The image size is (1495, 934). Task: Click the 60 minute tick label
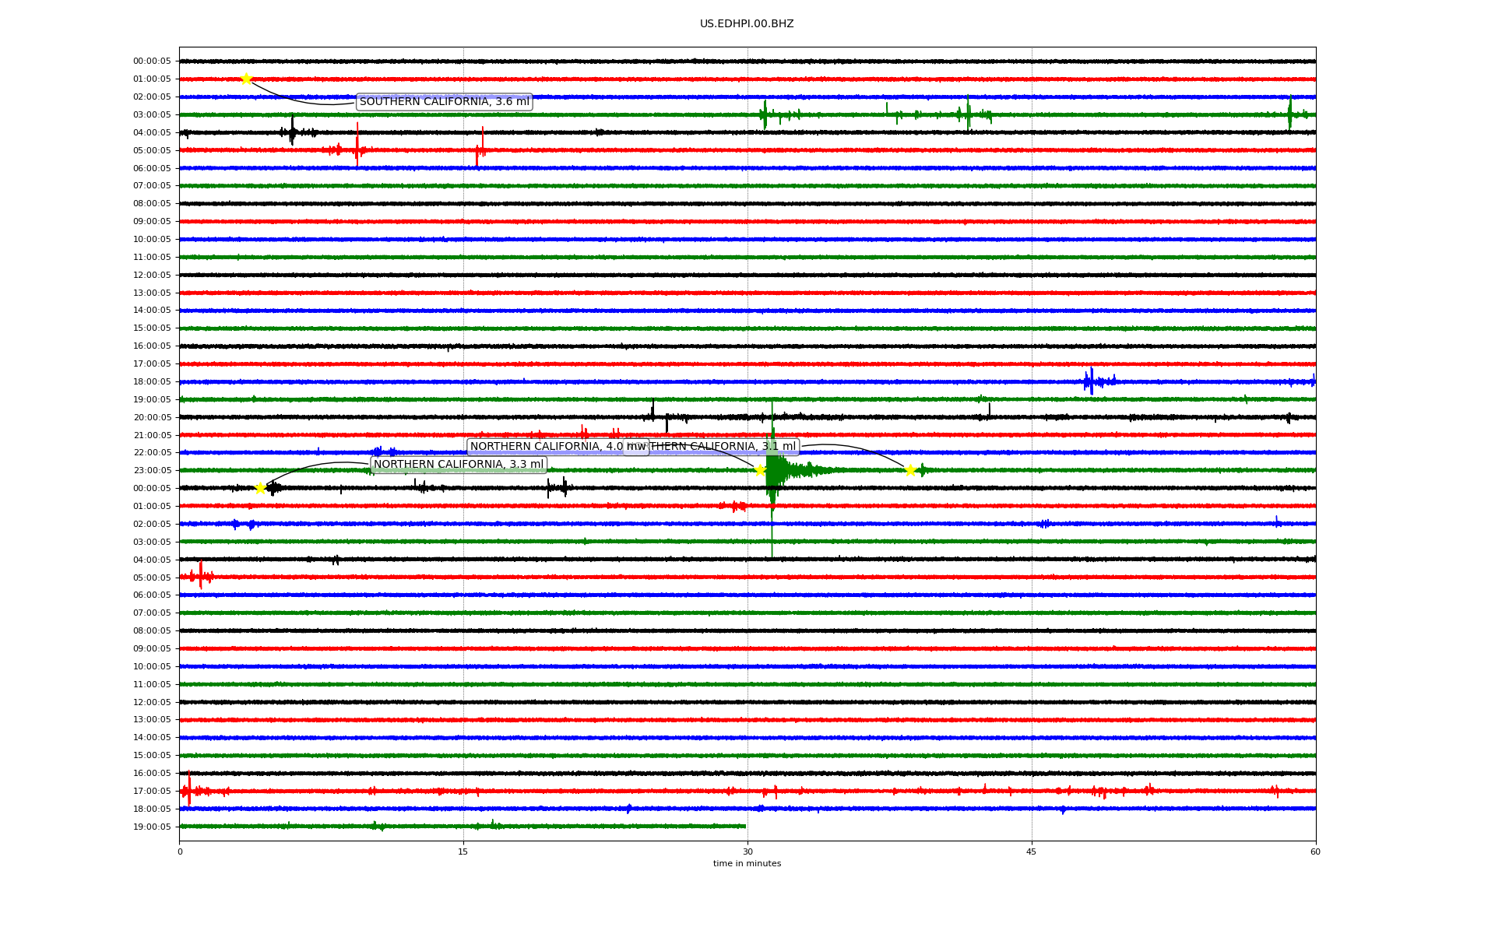[1315, 851]
